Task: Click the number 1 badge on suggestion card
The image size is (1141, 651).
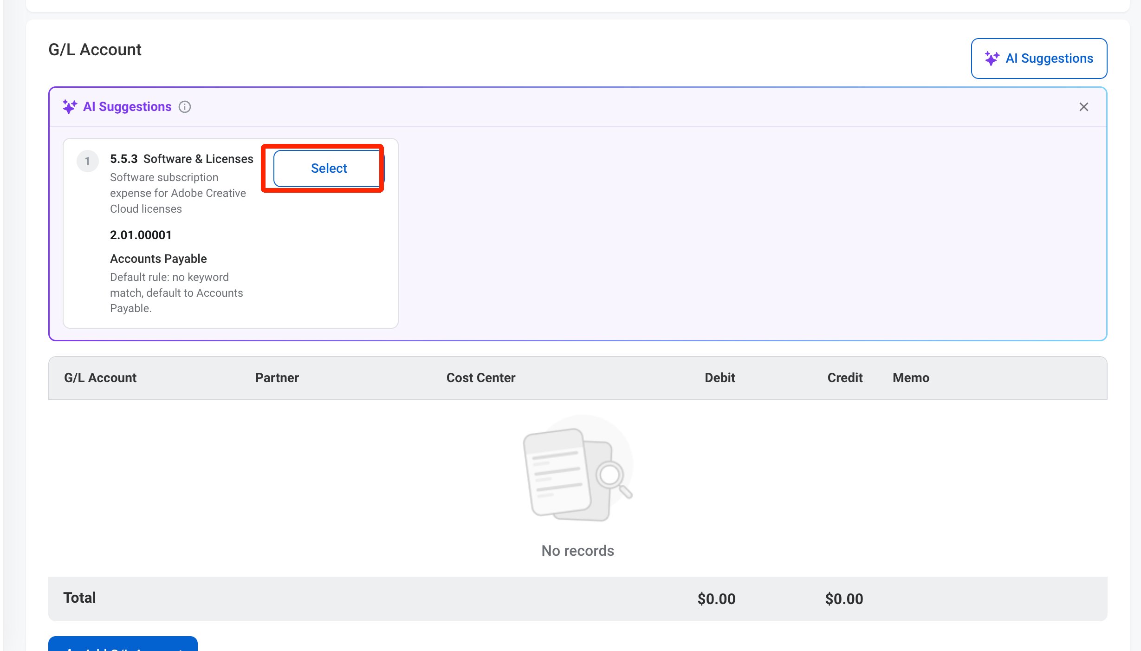Action: (87, 161)
